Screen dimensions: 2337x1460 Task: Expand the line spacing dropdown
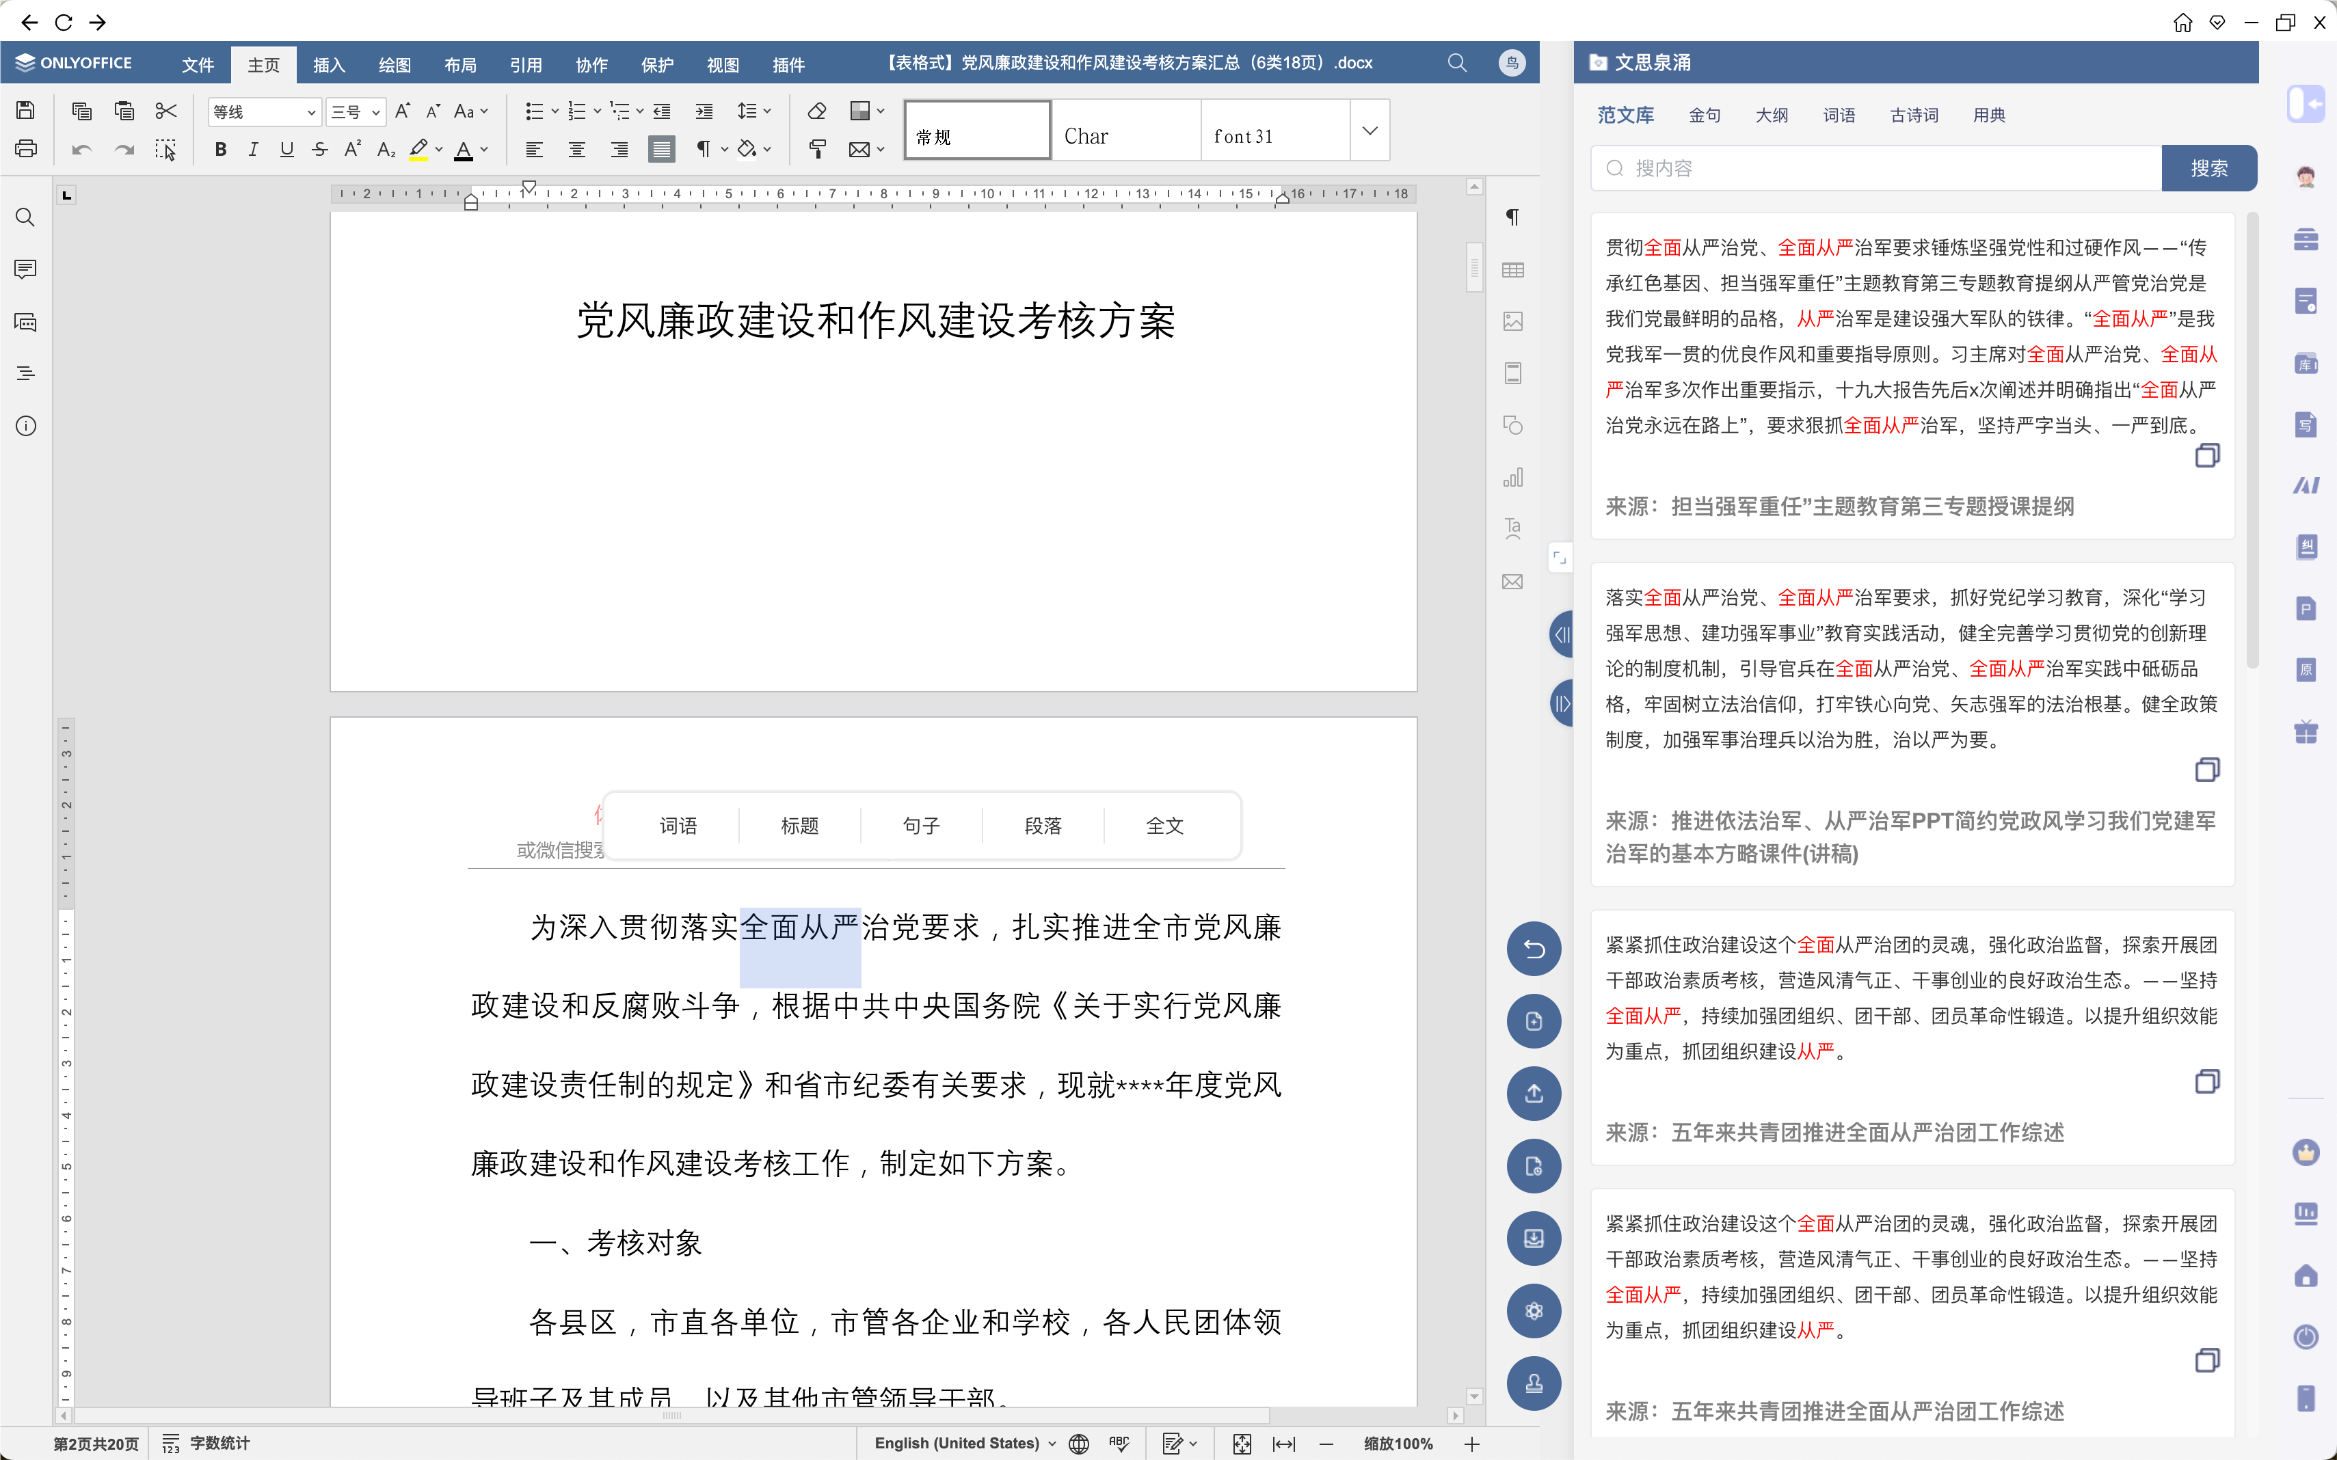(768, 111)
